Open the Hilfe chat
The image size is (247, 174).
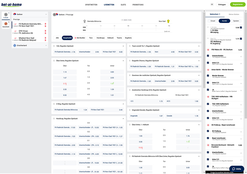tap(237, 169)
